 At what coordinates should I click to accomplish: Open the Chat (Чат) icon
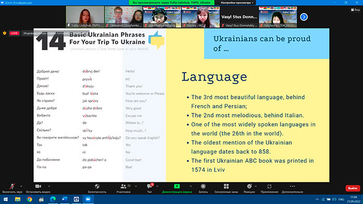149,186
